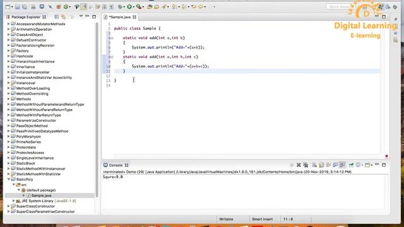Toggle the highlighted Mark Occurrences toolbar button
Image resolution: width=404 pixels, height=227 pixels.
pos(84,7)
